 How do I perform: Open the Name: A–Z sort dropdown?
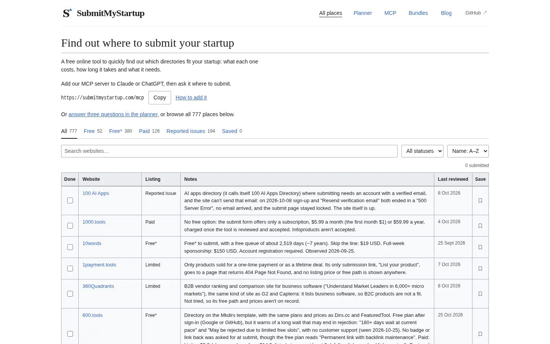coord(468,151)
